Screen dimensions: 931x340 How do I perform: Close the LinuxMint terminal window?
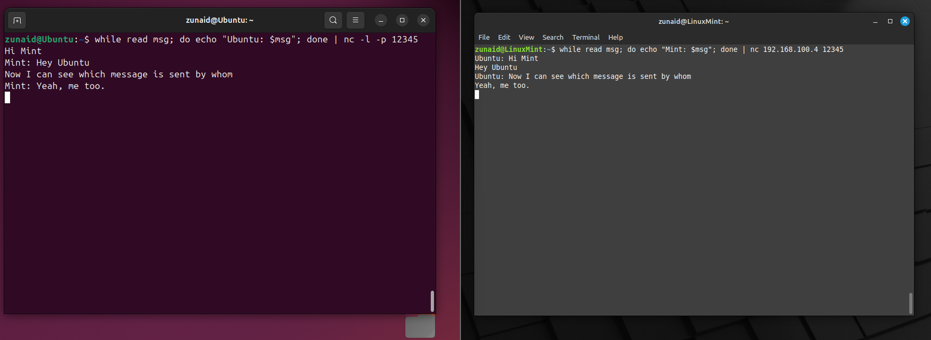point(905,21)
